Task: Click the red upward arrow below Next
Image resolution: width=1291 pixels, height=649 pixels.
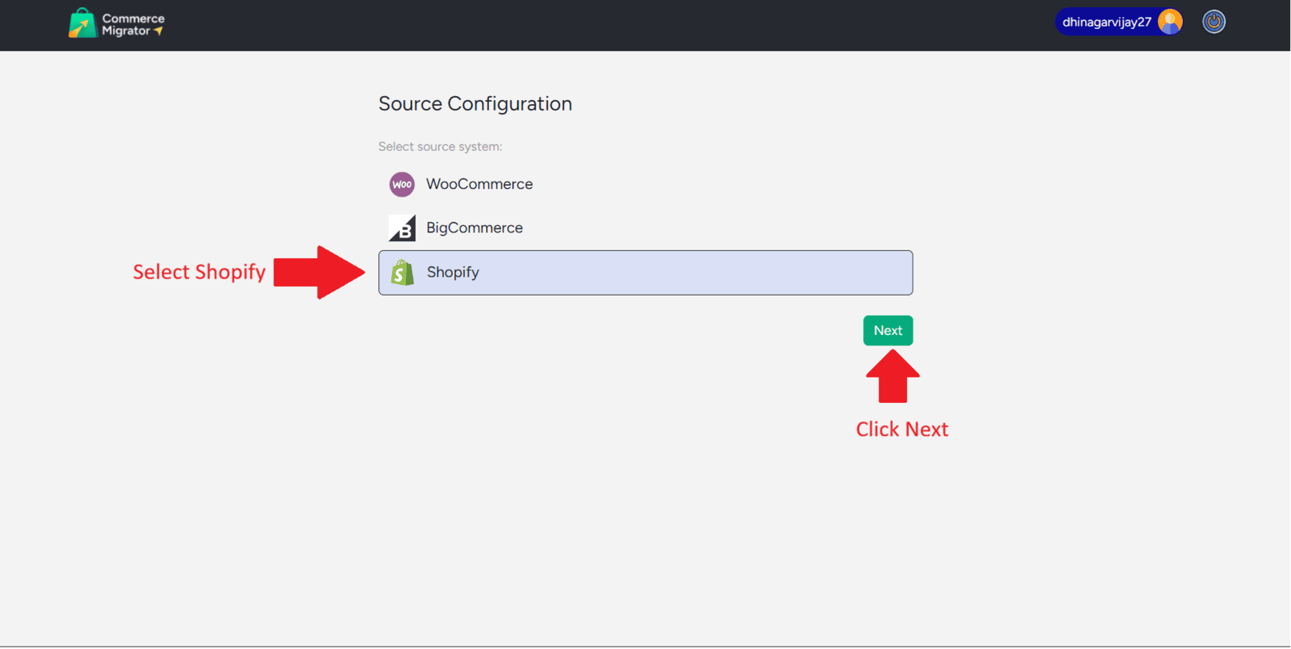Action: pyautogui.click(x=892, y=377)
